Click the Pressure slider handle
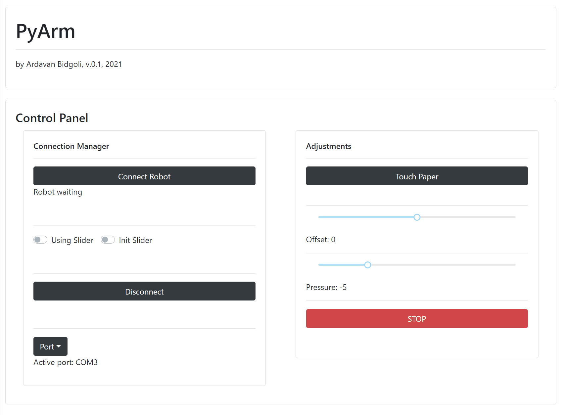The height and width of the screenshot is (415, 561). [368, 265]
